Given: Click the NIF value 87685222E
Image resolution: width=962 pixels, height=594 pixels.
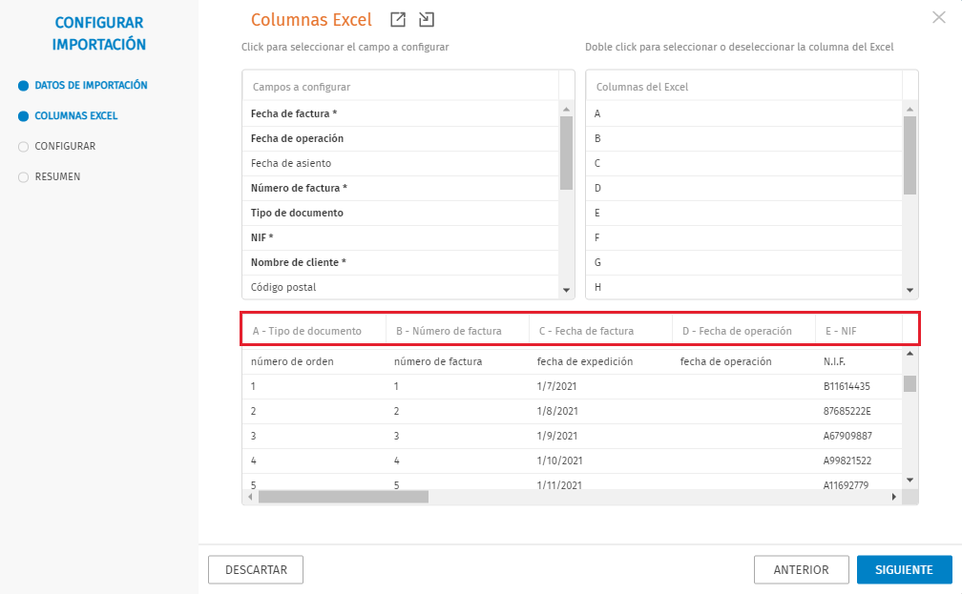Looking at the screenshot, I should point(859,411).
